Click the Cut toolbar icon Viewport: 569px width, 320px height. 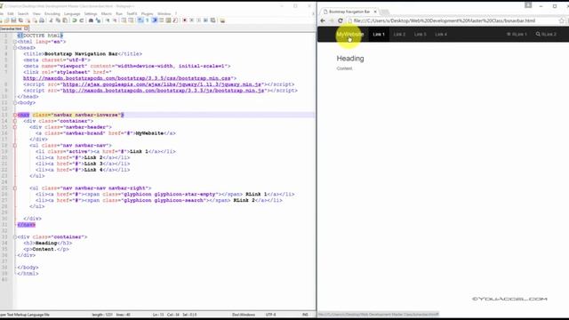pos(52,20)
